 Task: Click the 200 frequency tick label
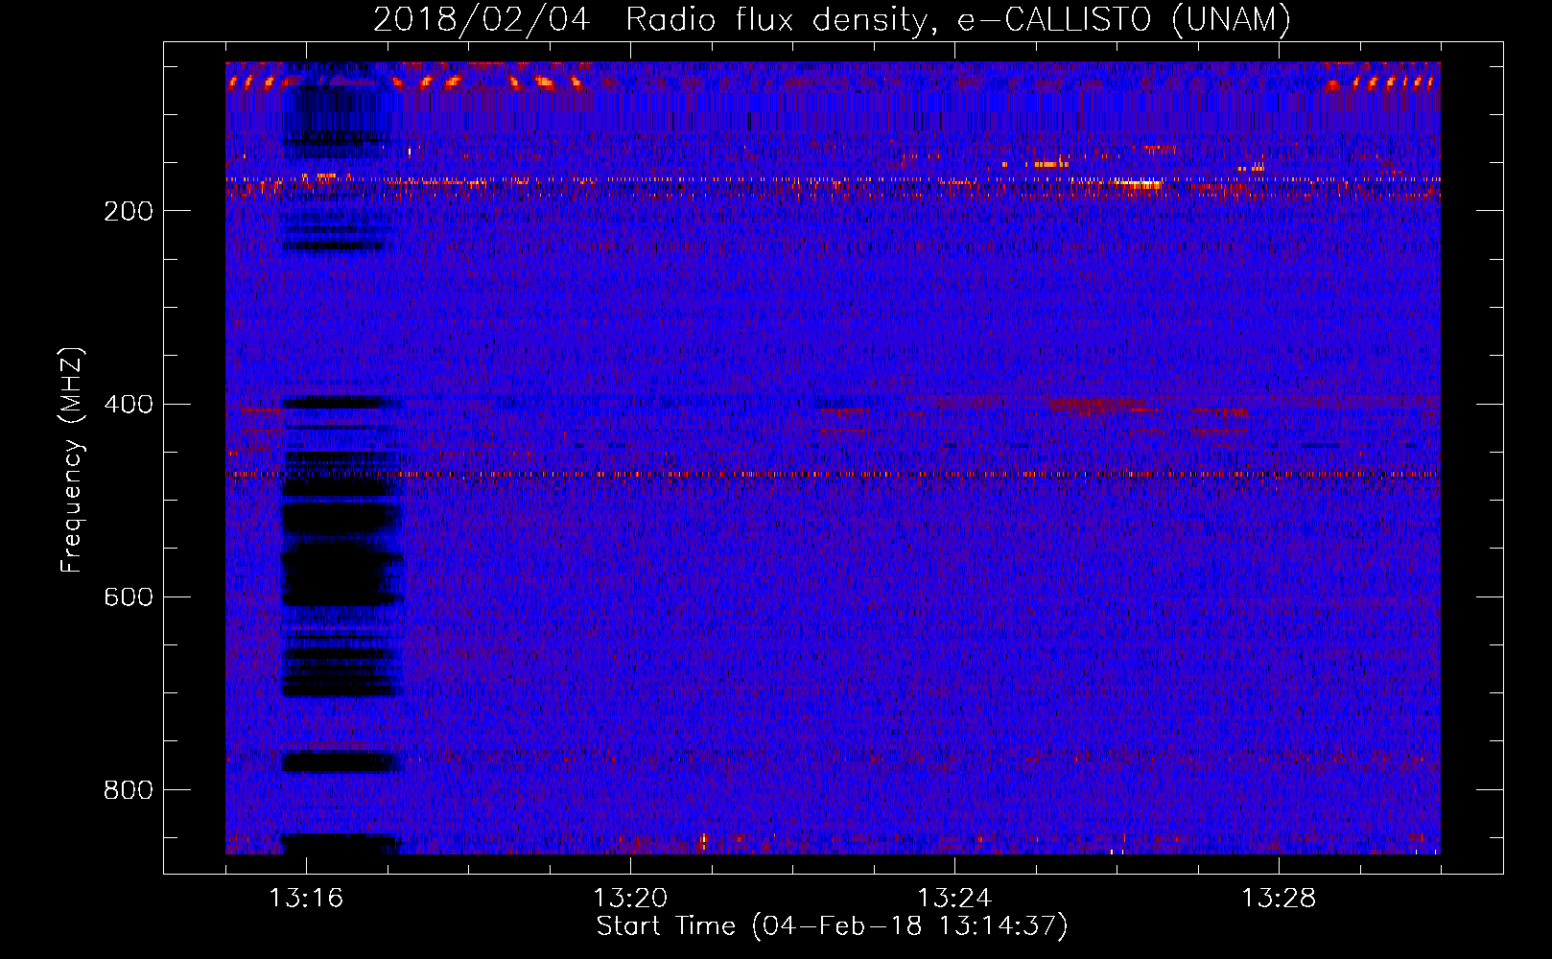[129, 212]
